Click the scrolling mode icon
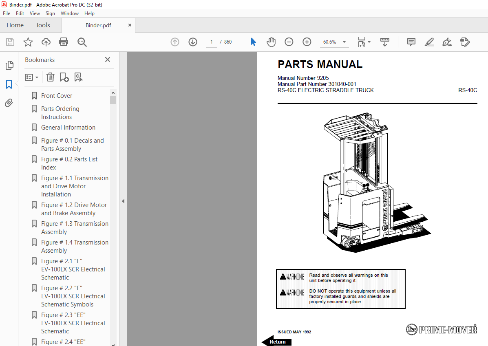The height and width of the screenshot is (346, 488). pyautogui.click(x=385, y=42)
